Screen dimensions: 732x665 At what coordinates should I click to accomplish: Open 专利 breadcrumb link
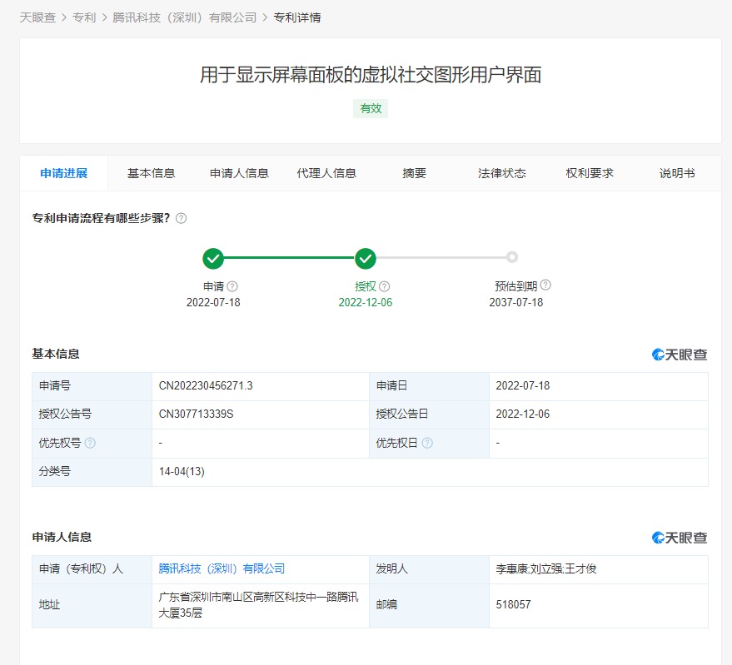(84, 17)
